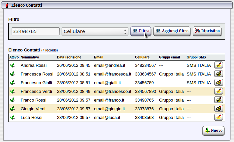The width and height of the screenshot is (234, 142).
Task: Click the filter value text field
Action: [x=35, y=31]
